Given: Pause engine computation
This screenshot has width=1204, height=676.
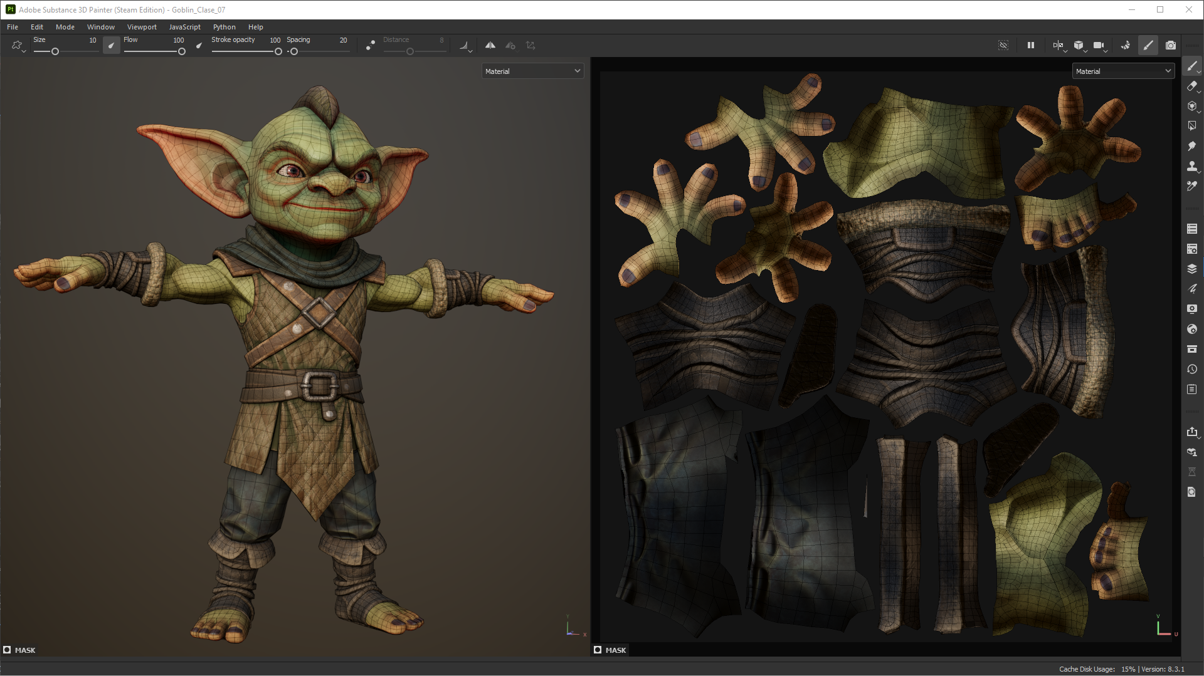Looking at the screenshot, I should pos(1030,45).
